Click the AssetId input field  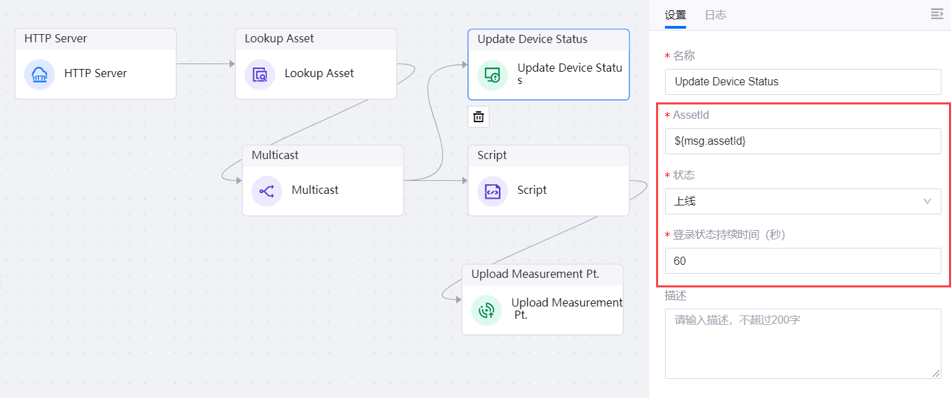[803, 141]
